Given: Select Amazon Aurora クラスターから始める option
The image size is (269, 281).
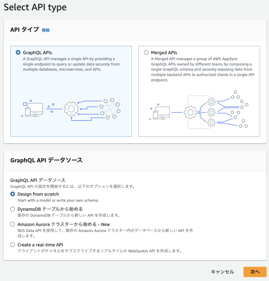Looking at the screenshot, I should coord(12,224).
